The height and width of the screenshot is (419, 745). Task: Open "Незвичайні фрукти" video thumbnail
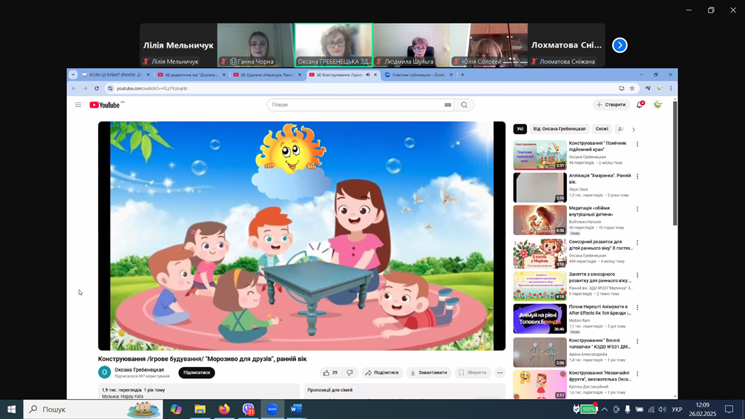(x=539, y=384)
